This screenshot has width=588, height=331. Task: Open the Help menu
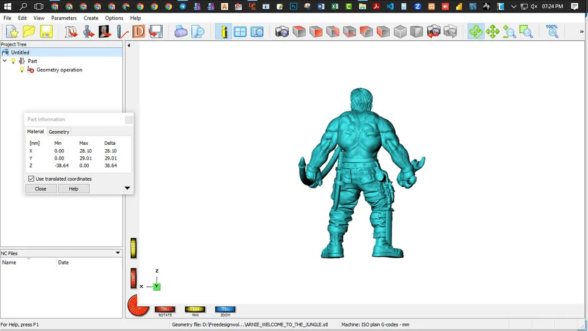pyautogui.click(x=136, y=18)
